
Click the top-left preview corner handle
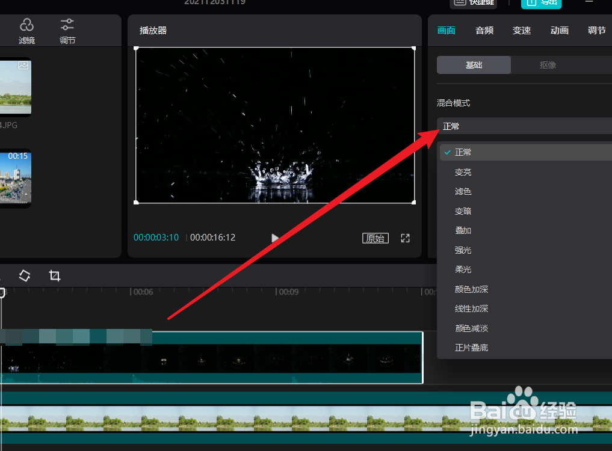click(136, 48)
